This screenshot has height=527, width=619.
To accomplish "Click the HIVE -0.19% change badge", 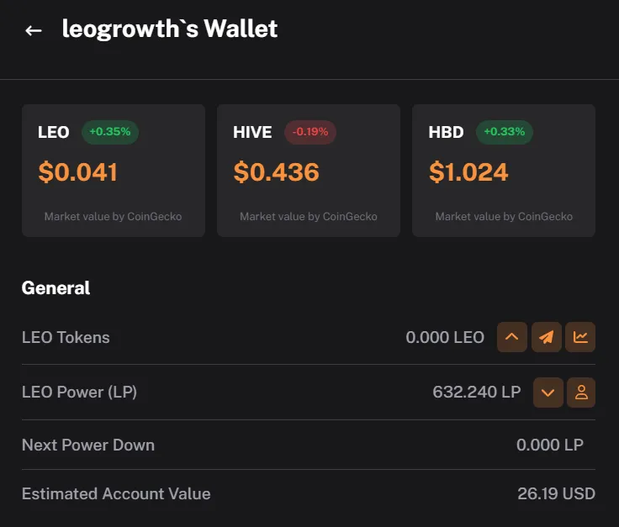I will 310,132.
